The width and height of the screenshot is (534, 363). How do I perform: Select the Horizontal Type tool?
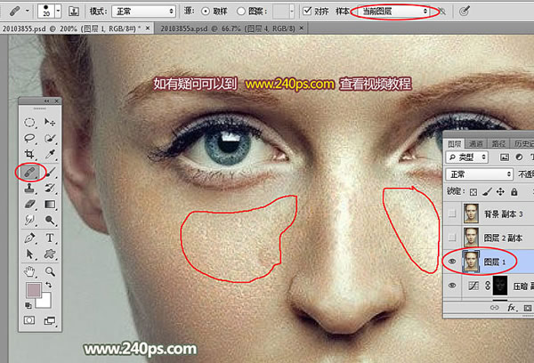(50, 238)
